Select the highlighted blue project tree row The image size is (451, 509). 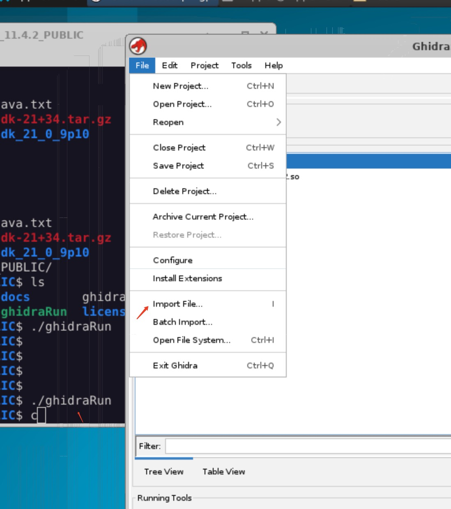[x=368, y=161]
